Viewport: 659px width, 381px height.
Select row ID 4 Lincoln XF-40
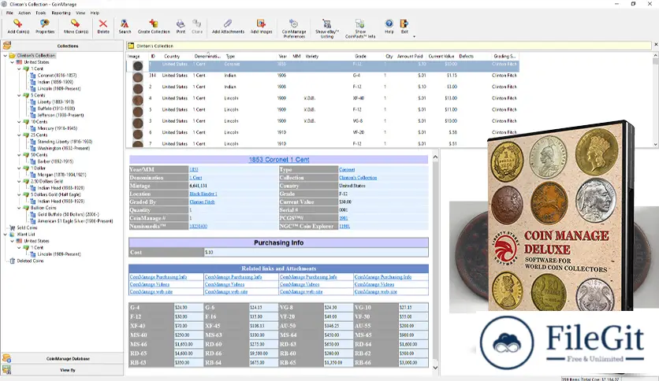[x=322, y=98]
